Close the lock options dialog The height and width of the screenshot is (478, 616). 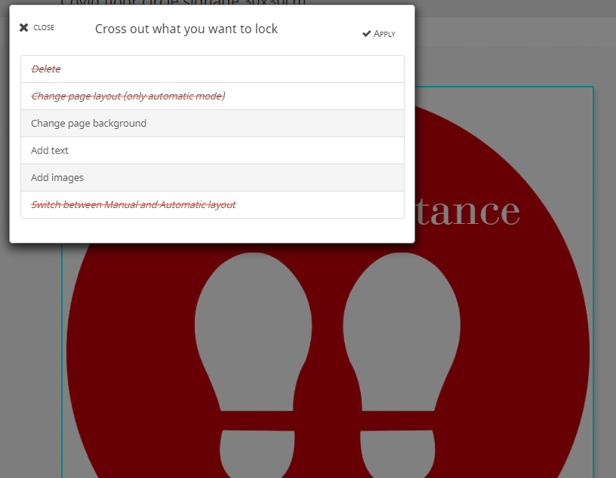point(36,27)
